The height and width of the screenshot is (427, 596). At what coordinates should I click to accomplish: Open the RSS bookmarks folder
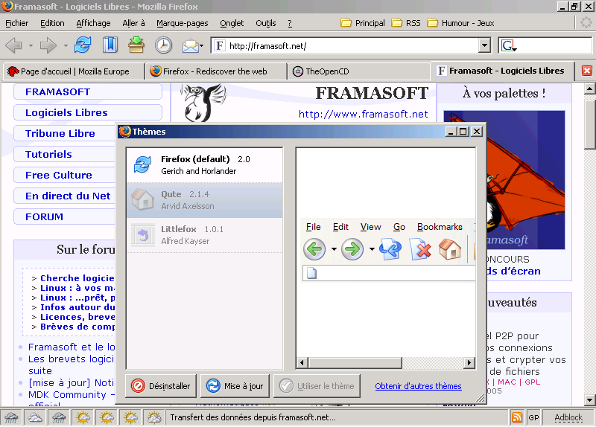tap(406, 23)
